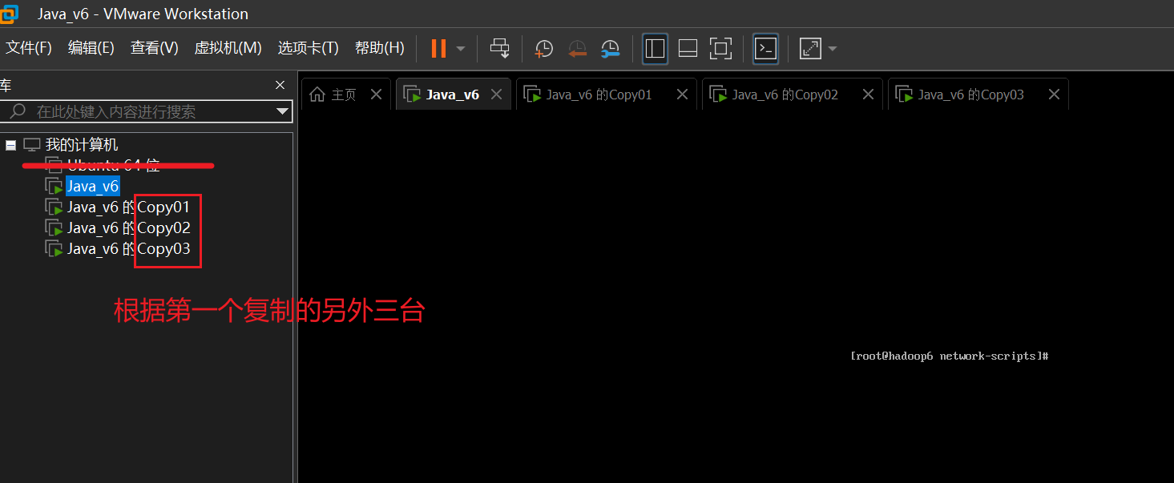Collapse the 我的计算机 tree node
1174x483 pixels.
pyautogui.click(x=10, y=145)
